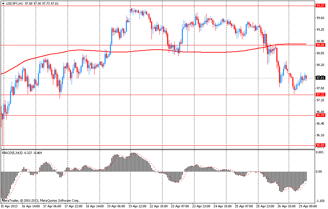Click the 96.80 price scale label

(320, 112)
